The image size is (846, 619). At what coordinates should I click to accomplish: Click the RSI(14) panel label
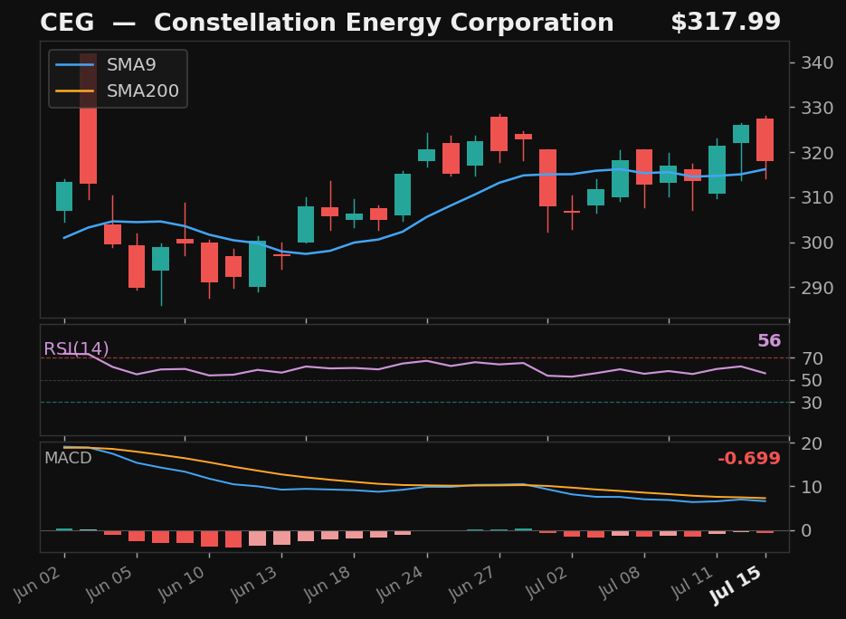pyautogui.click(x=76, y=348)
